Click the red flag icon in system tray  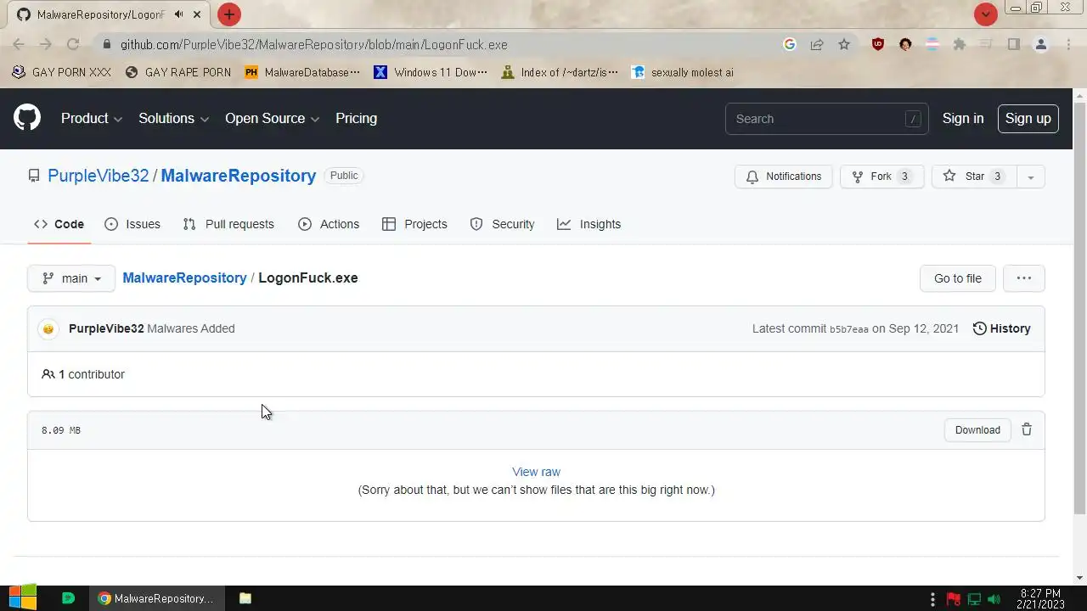954,599
